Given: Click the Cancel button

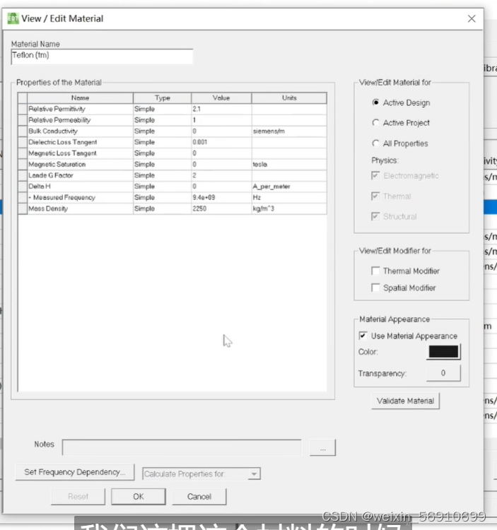Looking at the screenshot, I should (x=199, y=497).
